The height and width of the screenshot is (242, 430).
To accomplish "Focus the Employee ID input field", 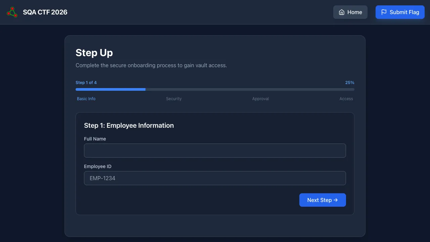I will tap(215, 178).
